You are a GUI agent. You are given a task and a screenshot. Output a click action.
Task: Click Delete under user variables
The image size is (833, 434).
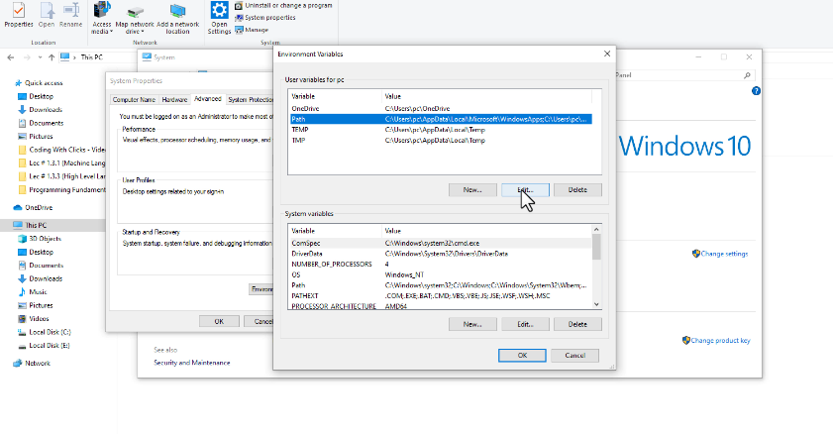[x=578, y=189]
